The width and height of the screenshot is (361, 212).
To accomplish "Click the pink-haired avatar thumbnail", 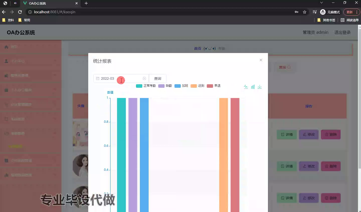I will [x=80, y=134].
